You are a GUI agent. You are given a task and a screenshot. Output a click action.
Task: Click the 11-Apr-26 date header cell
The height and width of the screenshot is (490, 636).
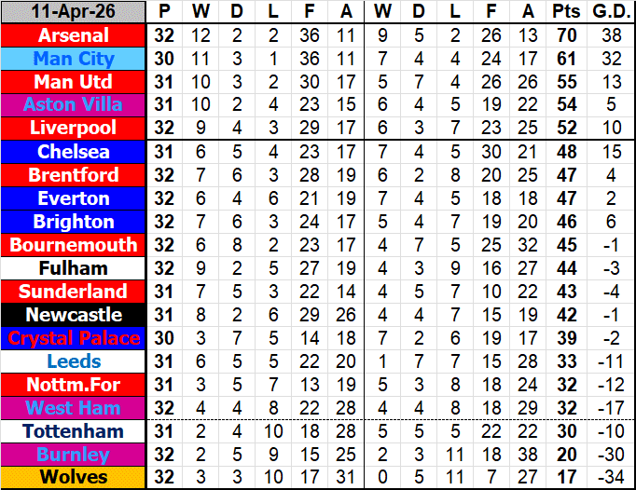click(74, 12)
